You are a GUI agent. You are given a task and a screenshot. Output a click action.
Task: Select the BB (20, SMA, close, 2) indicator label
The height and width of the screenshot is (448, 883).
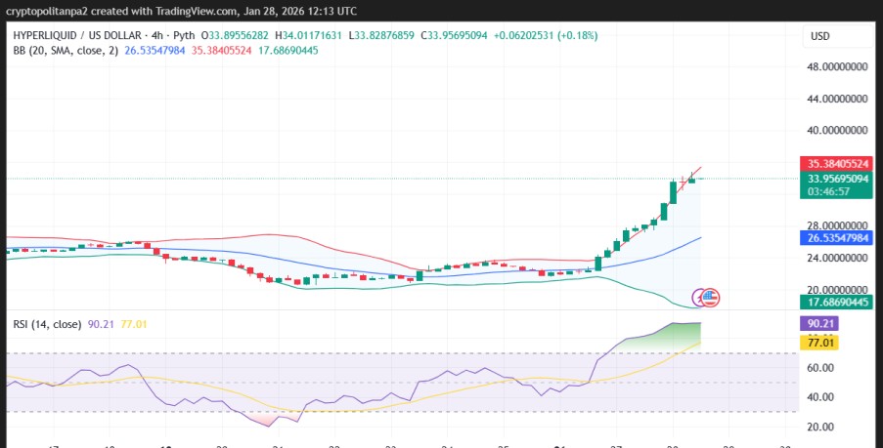tap(66, 51)
